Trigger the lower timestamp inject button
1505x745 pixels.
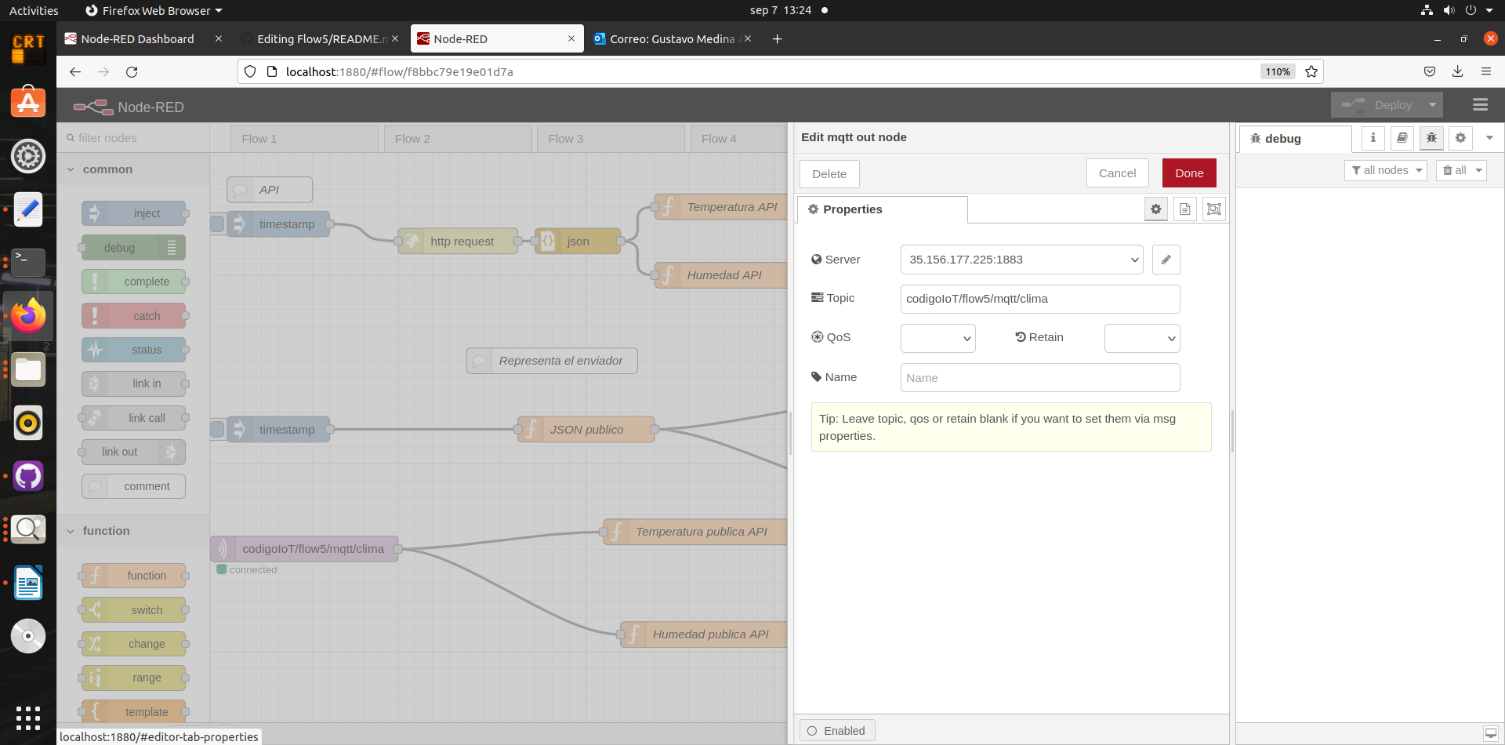click(217, 430)
